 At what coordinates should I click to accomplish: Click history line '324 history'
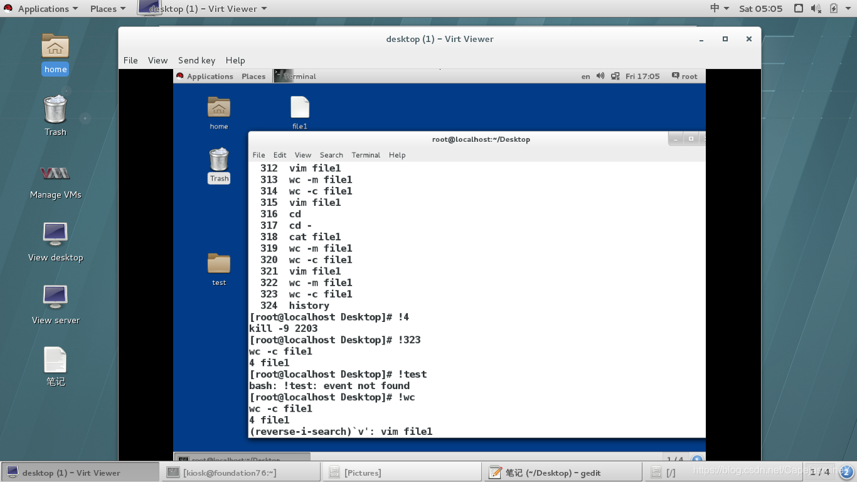click(x=295, y=306)
